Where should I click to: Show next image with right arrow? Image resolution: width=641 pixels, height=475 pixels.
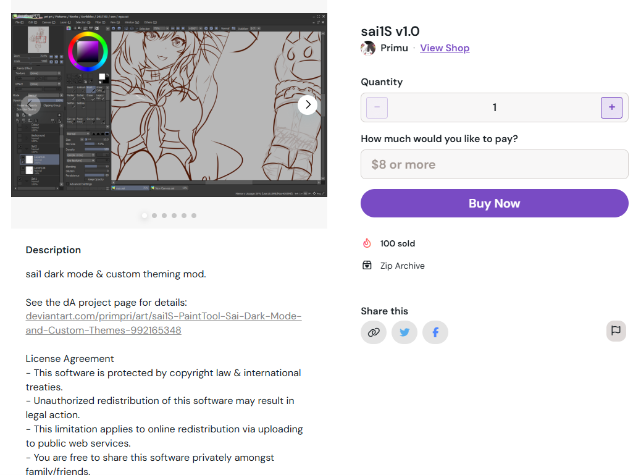click(308, 105)
